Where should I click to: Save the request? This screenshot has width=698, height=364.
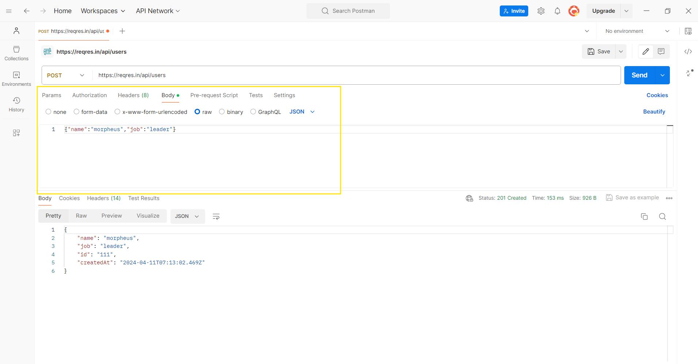coord(599,51)
